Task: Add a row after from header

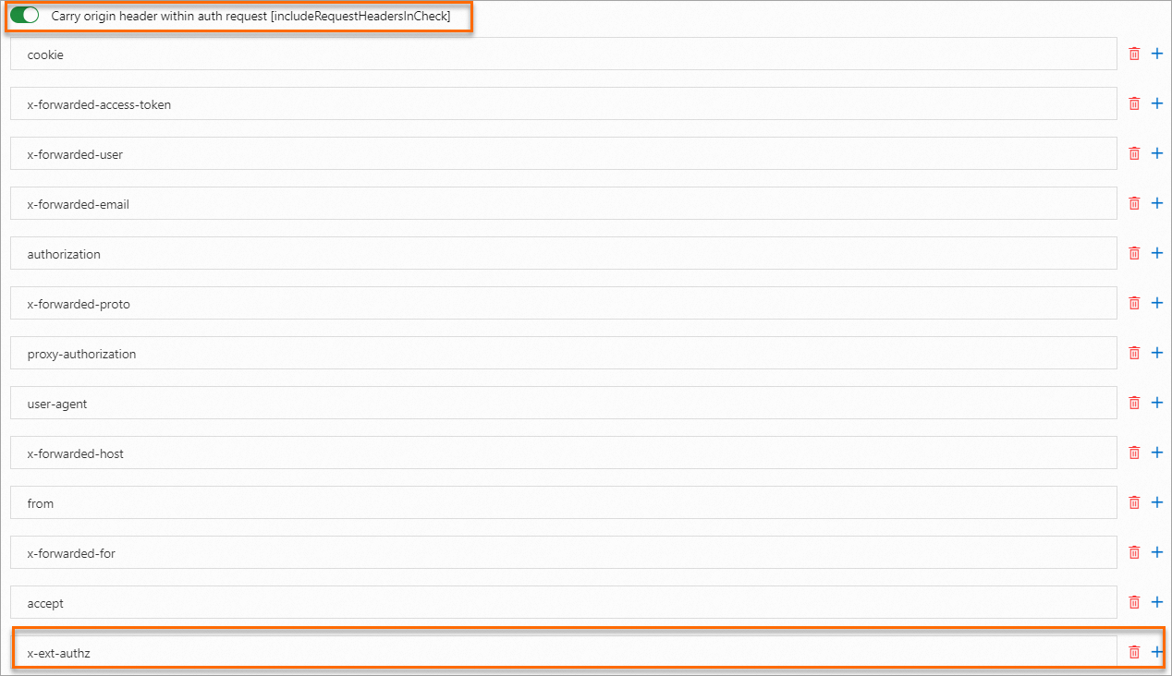Action: [1156, 502]
